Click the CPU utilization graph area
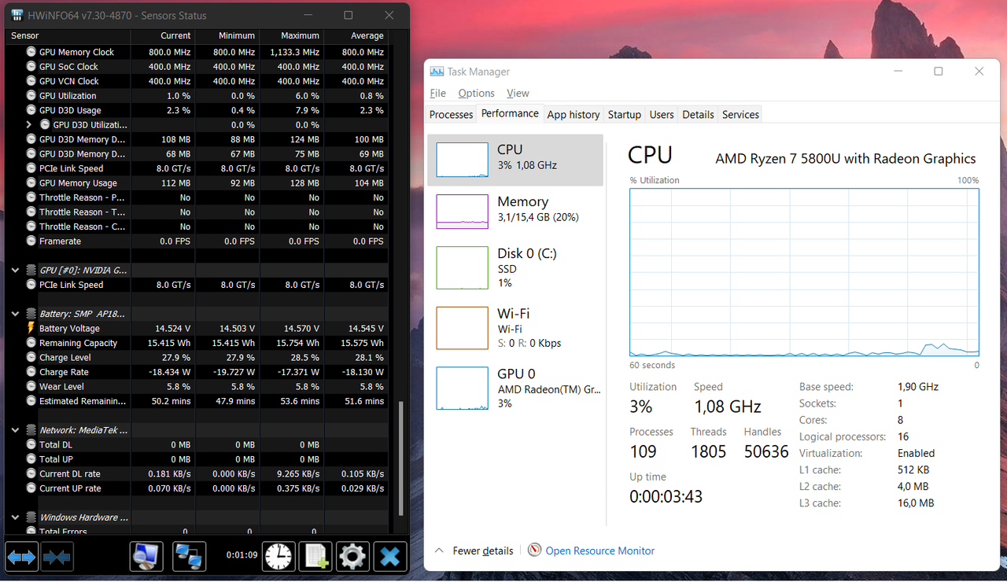The image size is (1007, 582). click(804, 273)
